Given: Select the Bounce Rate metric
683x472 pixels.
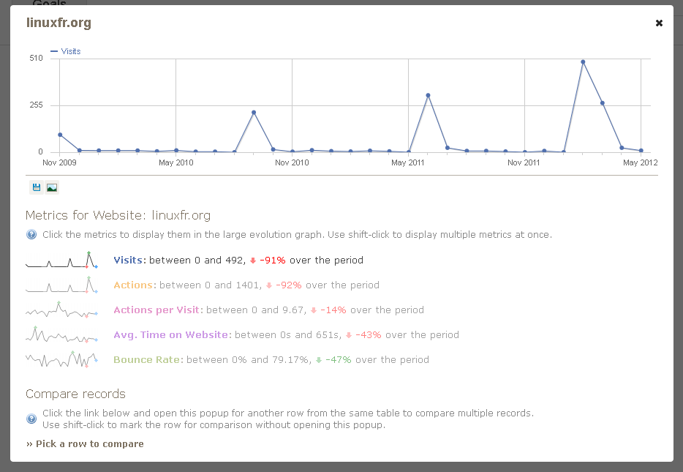Looking at the screenshot, I should tap(146, 359).
